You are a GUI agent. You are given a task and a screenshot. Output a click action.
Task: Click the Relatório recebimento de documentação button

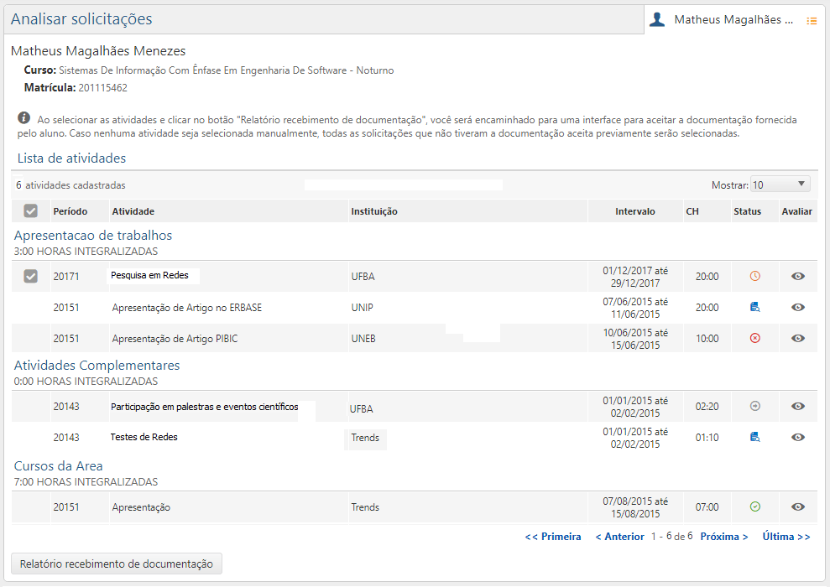(115, 563)
